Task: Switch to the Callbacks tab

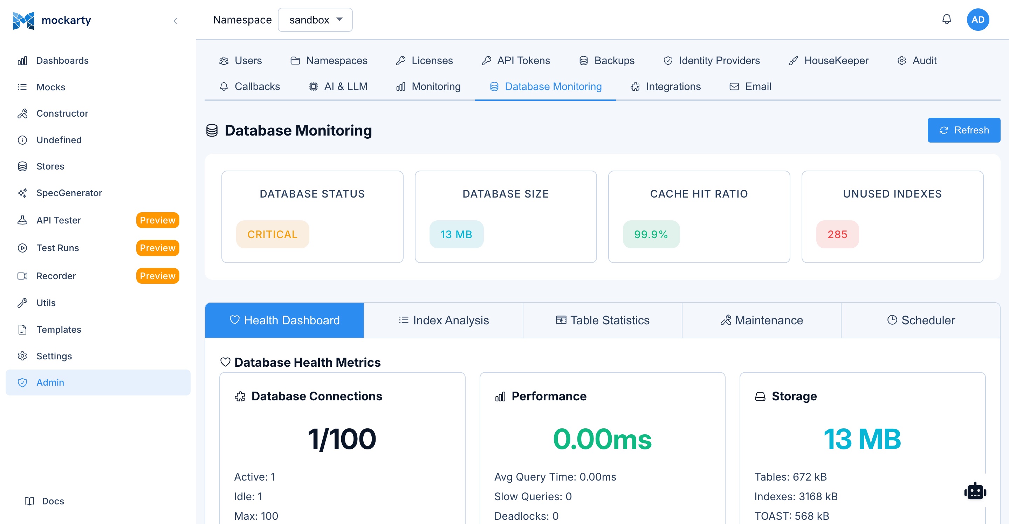Action: point(249,86)
